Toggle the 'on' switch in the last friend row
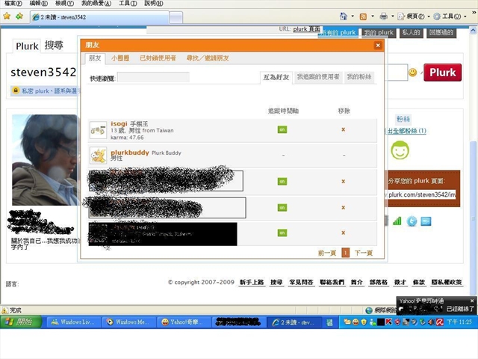Viewport: 478px width, 359px height. coord(282,233)
